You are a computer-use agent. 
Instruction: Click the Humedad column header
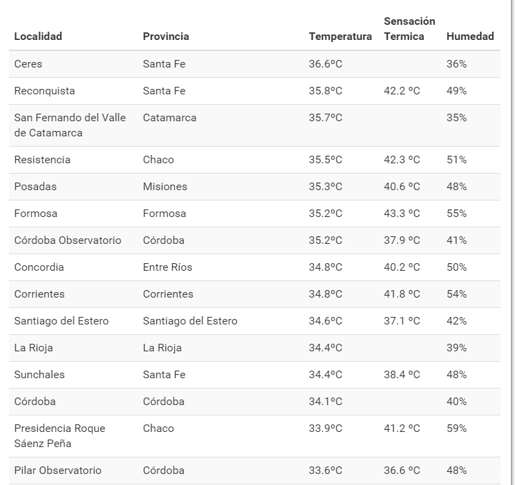pos(470,37)
